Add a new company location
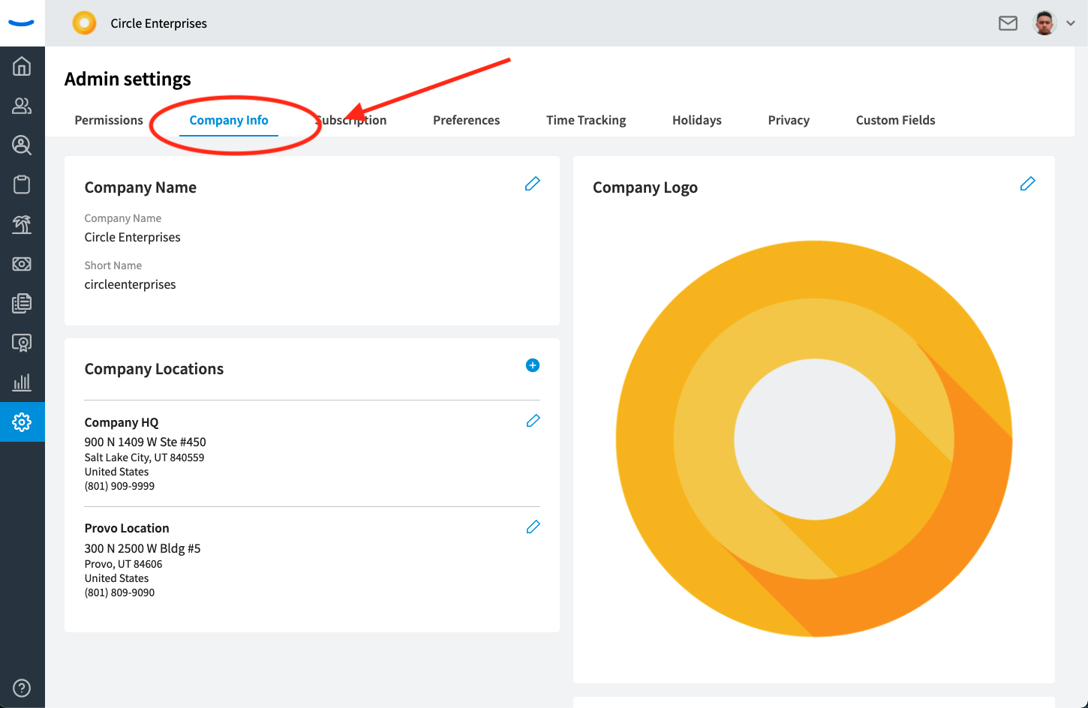1088x708 pixels. 532,365
